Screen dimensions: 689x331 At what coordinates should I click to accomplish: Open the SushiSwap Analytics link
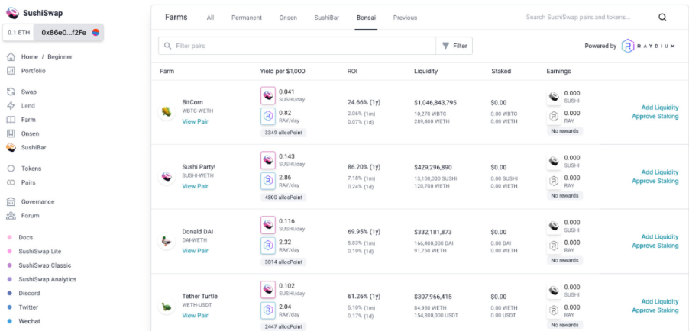point(47,280)
